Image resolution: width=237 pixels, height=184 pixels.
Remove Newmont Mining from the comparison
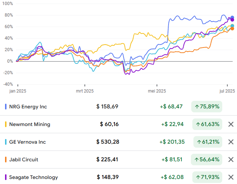(x=231, y=124)
